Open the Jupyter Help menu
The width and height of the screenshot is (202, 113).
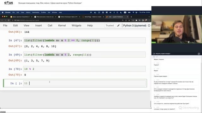pyautogui.click(x=90, y=25)
